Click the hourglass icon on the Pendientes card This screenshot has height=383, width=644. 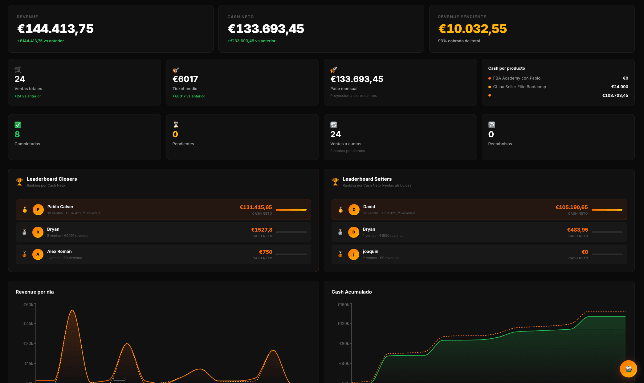click(x=176, y=125)
